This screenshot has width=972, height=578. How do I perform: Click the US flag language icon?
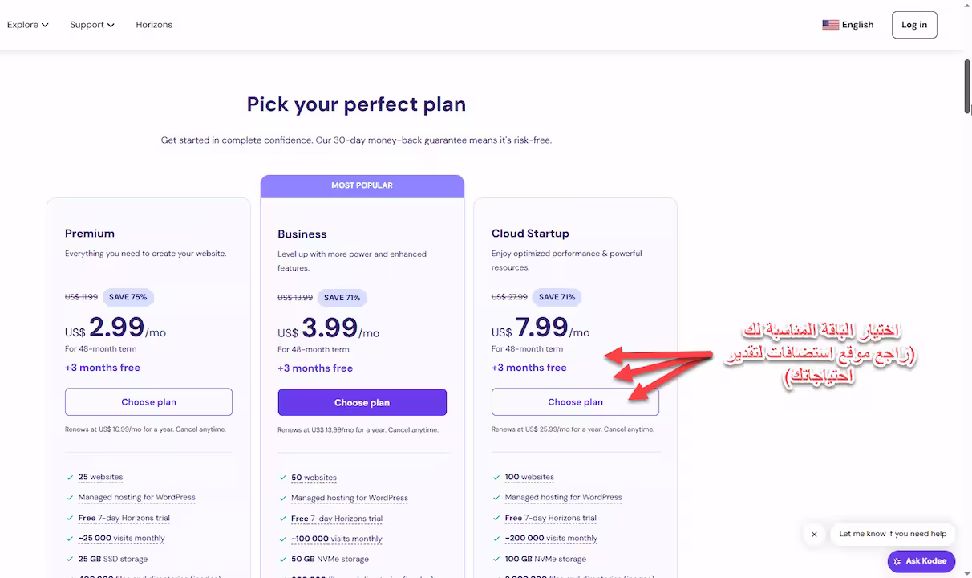[830, 25]
